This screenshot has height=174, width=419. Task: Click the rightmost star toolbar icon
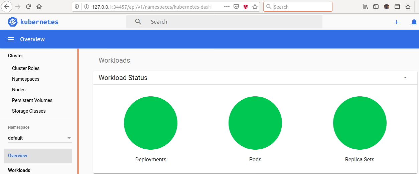click(x=408, y=7)
